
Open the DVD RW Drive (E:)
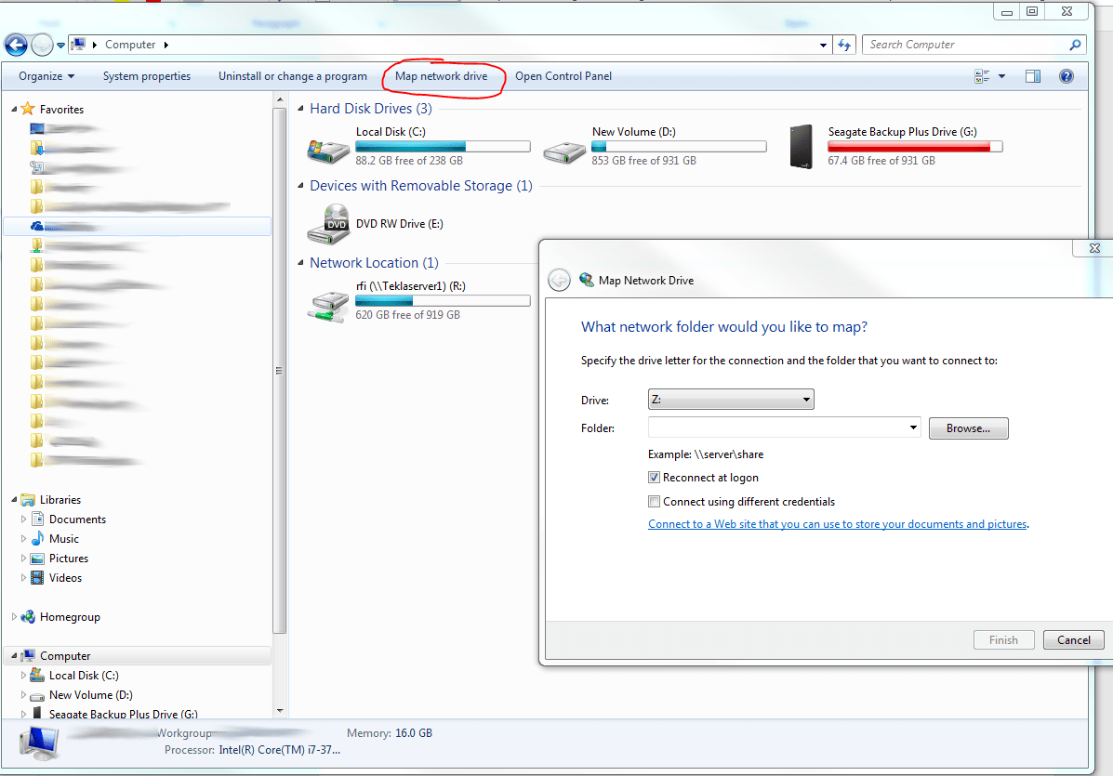pyautogui.click(x=327, y=223)
